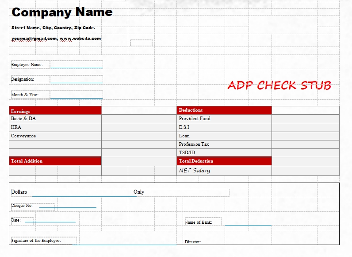Viewport: 352px width, 257px height.
Task: Select the Designation input field
Action: (76, 79)
